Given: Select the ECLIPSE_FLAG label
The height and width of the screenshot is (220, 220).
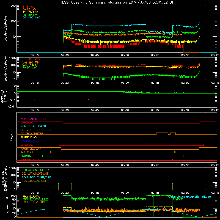Looking at the screenshot, I should [30, 141].
